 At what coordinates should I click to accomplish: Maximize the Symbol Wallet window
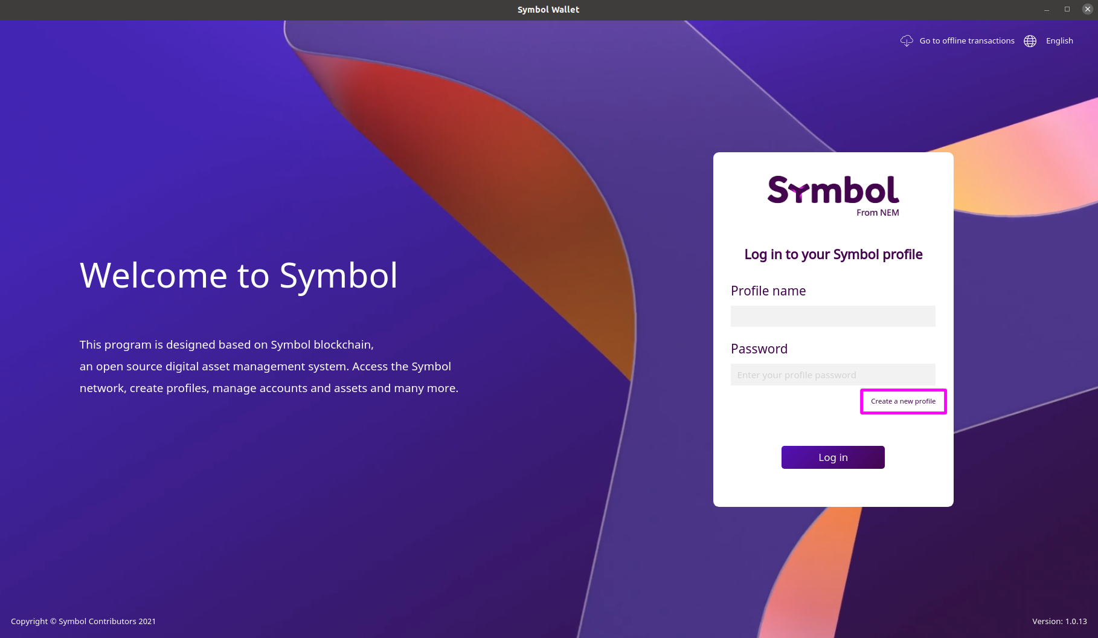[x=1067, y=10]
